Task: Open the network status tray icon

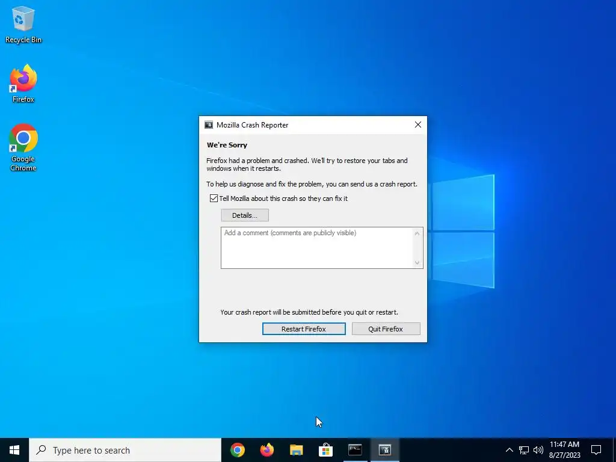Action: point(524,450)
